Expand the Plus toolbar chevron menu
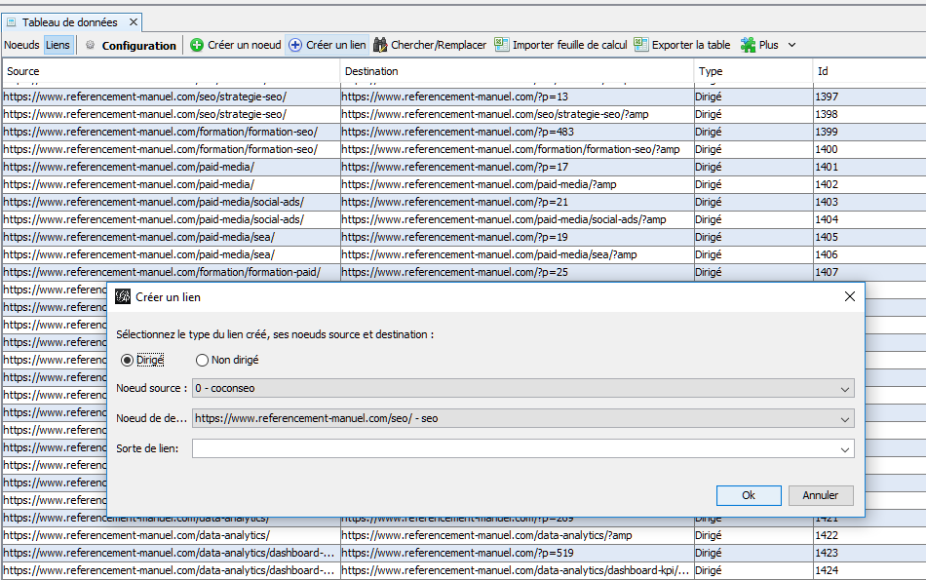This screenshot has width=926, height=580. point(791,45)
